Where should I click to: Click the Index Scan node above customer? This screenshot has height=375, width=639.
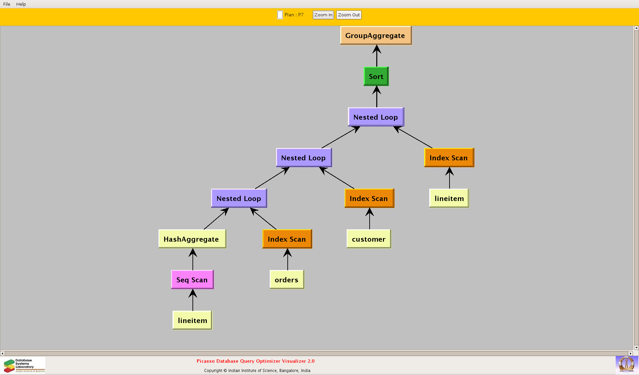point(369,198)
